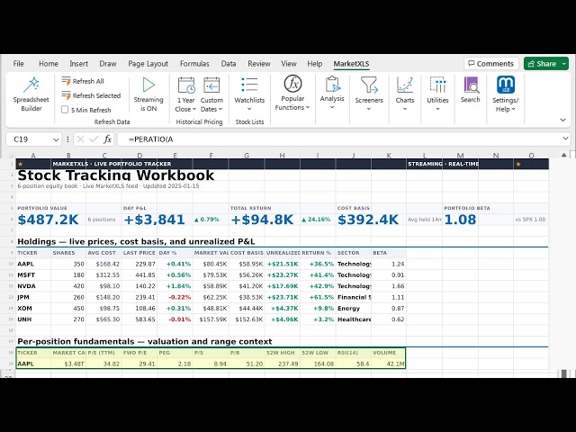Click the vertical scrollbar up arrow

[x=564, y=155]
